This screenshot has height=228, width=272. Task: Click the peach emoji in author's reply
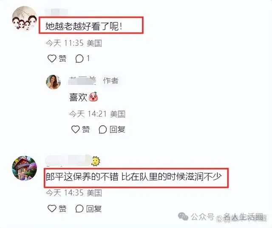pos(93,97)
